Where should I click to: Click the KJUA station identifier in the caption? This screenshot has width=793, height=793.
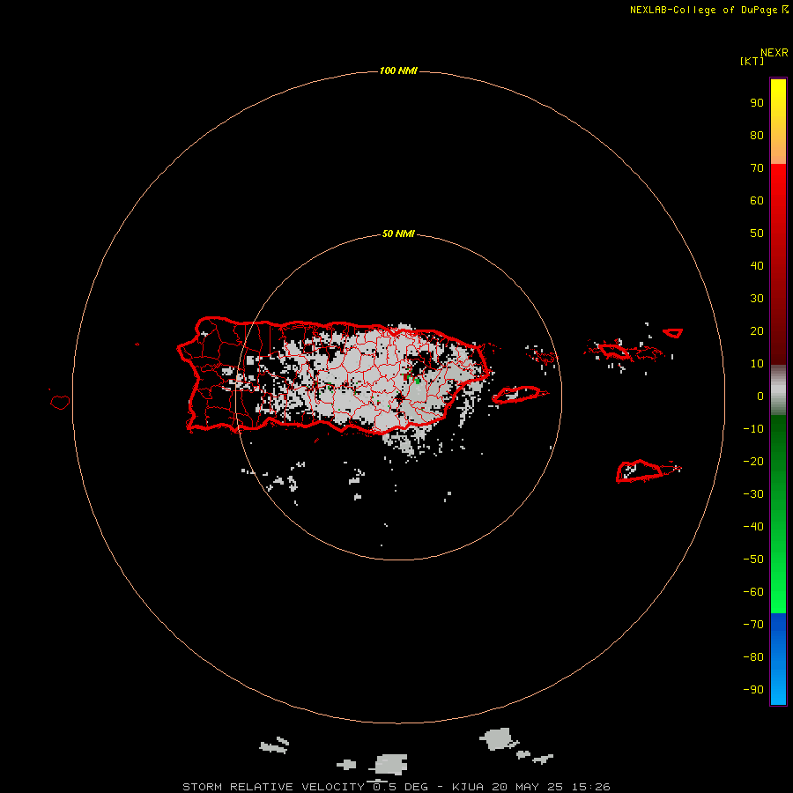(x=468, y=787)
